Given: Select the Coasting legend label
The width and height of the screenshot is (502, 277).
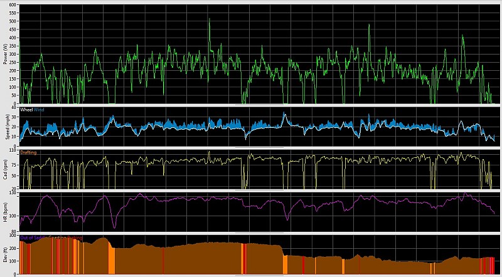Looking at the screenshot, I should pos(57,238).
